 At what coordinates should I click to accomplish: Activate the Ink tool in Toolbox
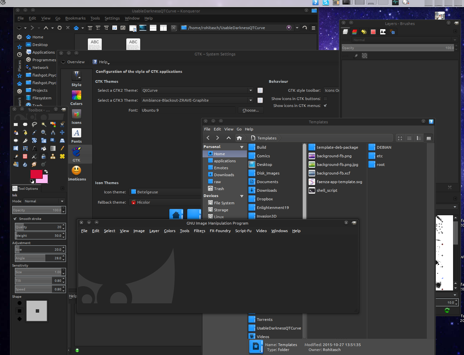point(44,156)
